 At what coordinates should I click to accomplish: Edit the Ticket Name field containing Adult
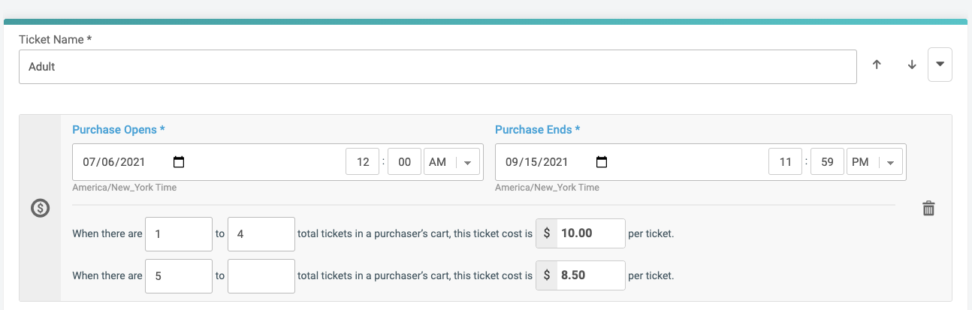(437, 66)
